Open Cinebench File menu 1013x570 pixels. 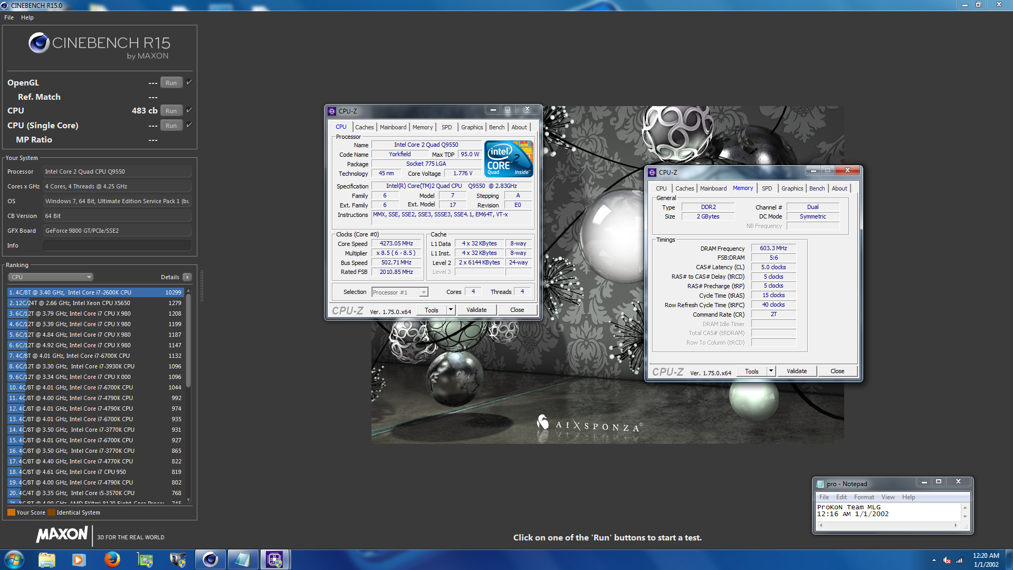tap(9, 17)
